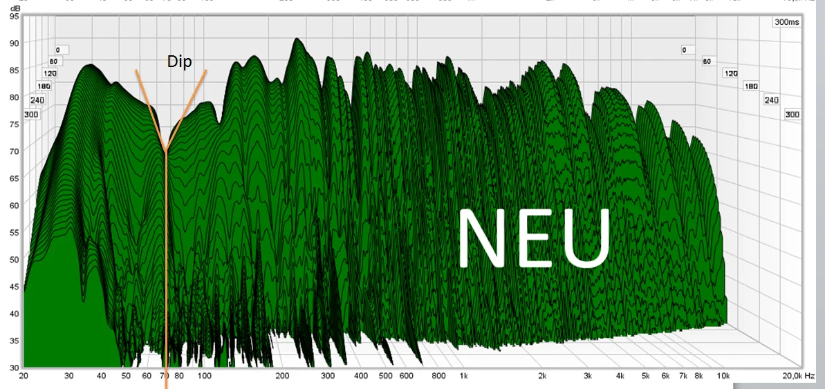Click the 240 time label on left depth axis
The image size is (825, 389).
(37, 100)
